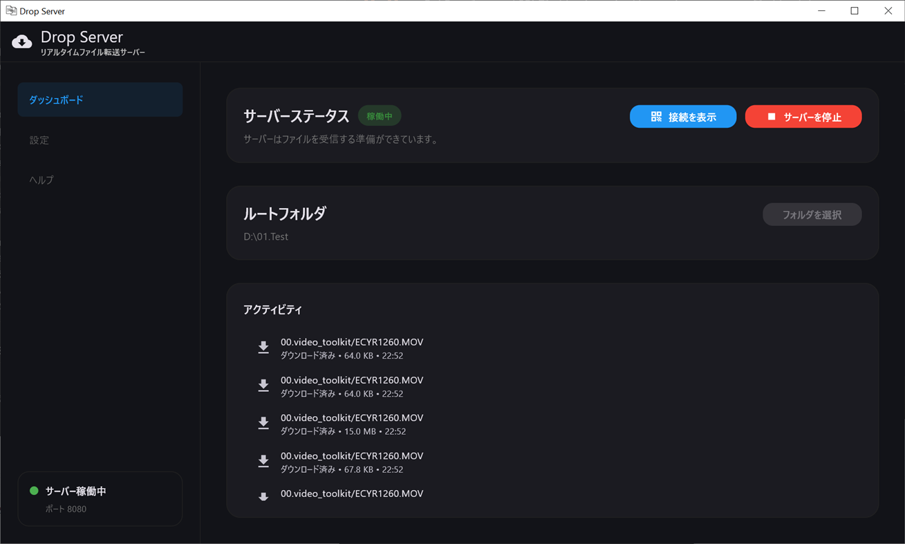
Task: Minimize the Drop Server window
Action: [x=821, y=11]
